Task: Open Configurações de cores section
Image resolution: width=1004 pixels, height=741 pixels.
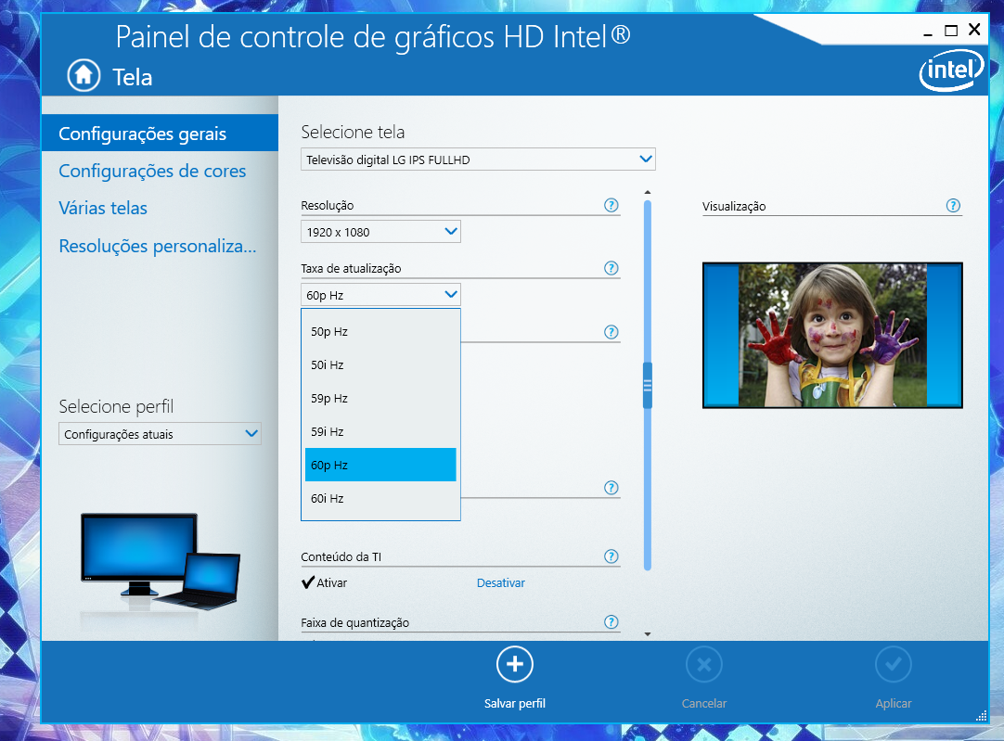Action: (x=152, y=171)
